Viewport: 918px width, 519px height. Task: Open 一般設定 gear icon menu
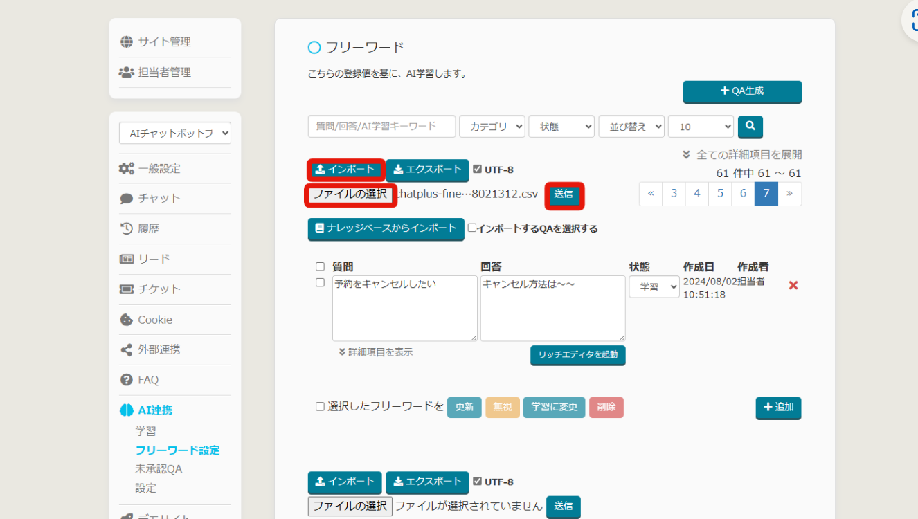point(159,168)
